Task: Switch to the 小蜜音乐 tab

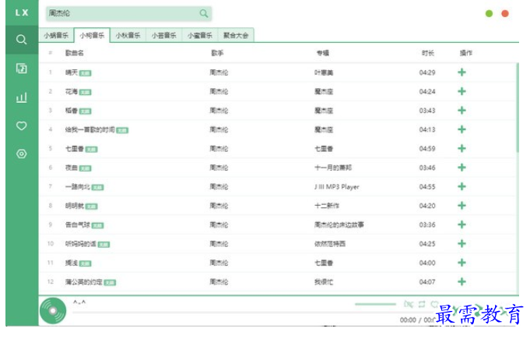Action: [x=200, y=35]
